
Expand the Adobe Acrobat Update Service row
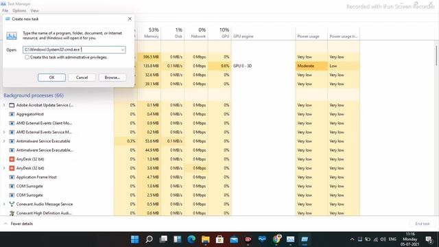4,105
